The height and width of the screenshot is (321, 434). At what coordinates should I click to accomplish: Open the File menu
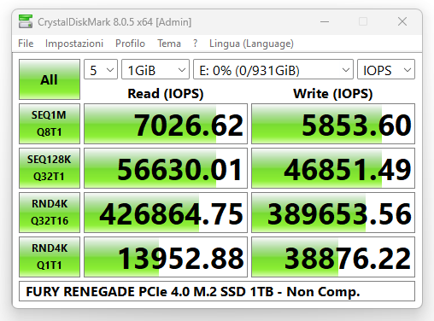coord(26,44)
